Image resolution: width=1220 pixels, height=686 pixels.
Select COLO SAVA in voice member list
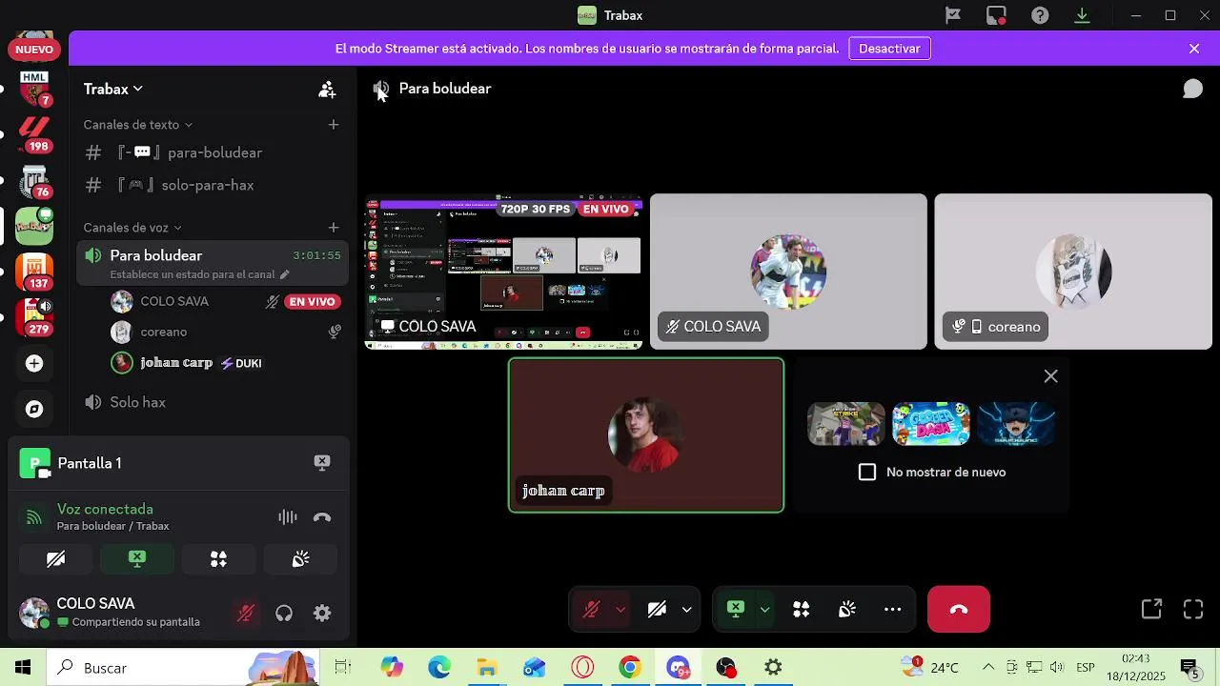[x=225, y=302]
